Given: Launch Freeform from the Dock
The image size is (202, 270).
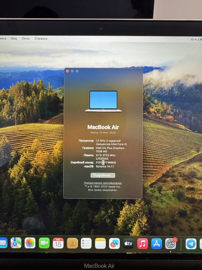Looking at the screenshot, I should pyautogui.click(x=114, y=243).
